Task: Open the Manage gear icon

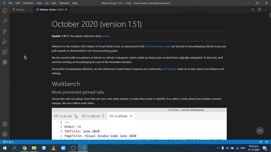Action: coord(5,134)
